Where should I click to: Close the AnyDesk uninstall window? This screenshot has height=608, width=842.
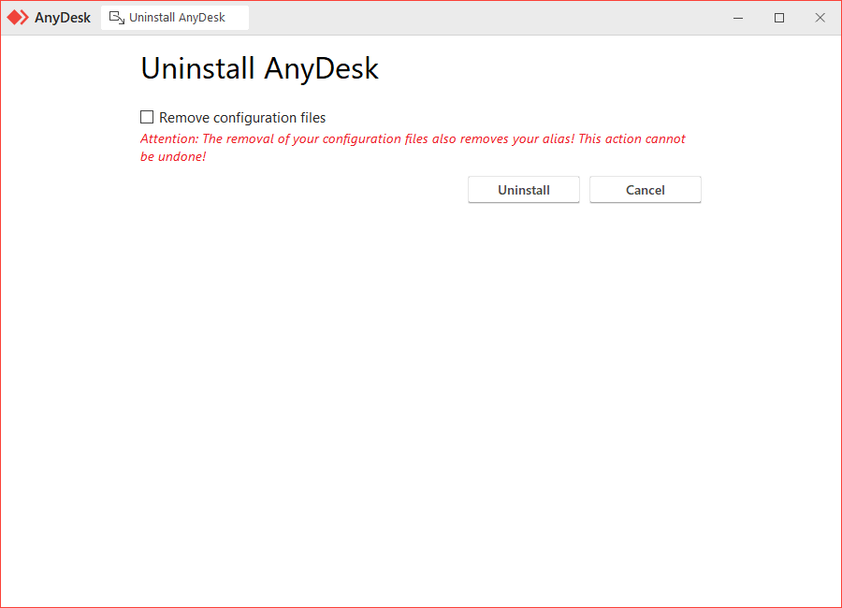[x=820, y=18]
